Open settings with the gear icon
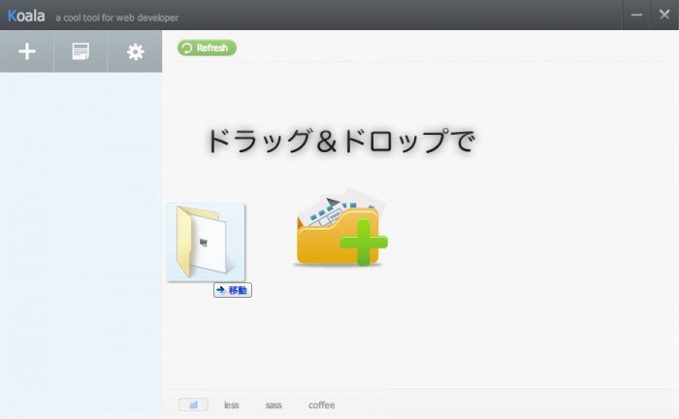 point(135,51)
